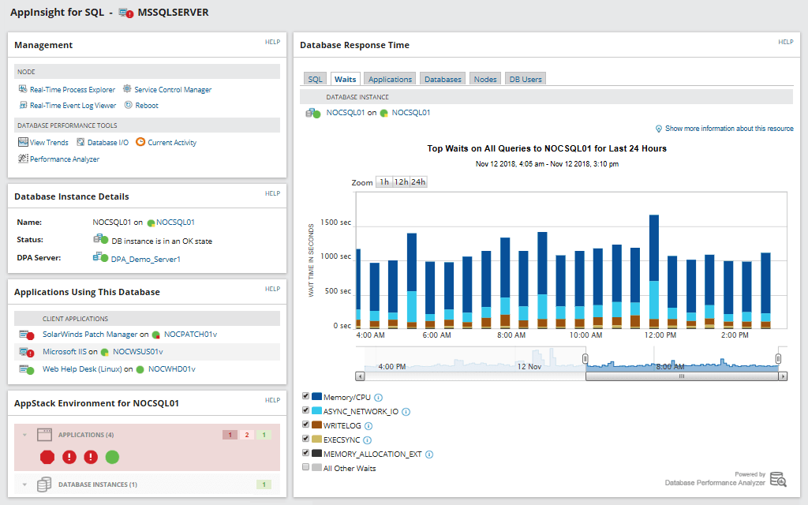Open Real-Time Process Explorer icon
Viewport: 808px width, 505px height.
point(23,89)
